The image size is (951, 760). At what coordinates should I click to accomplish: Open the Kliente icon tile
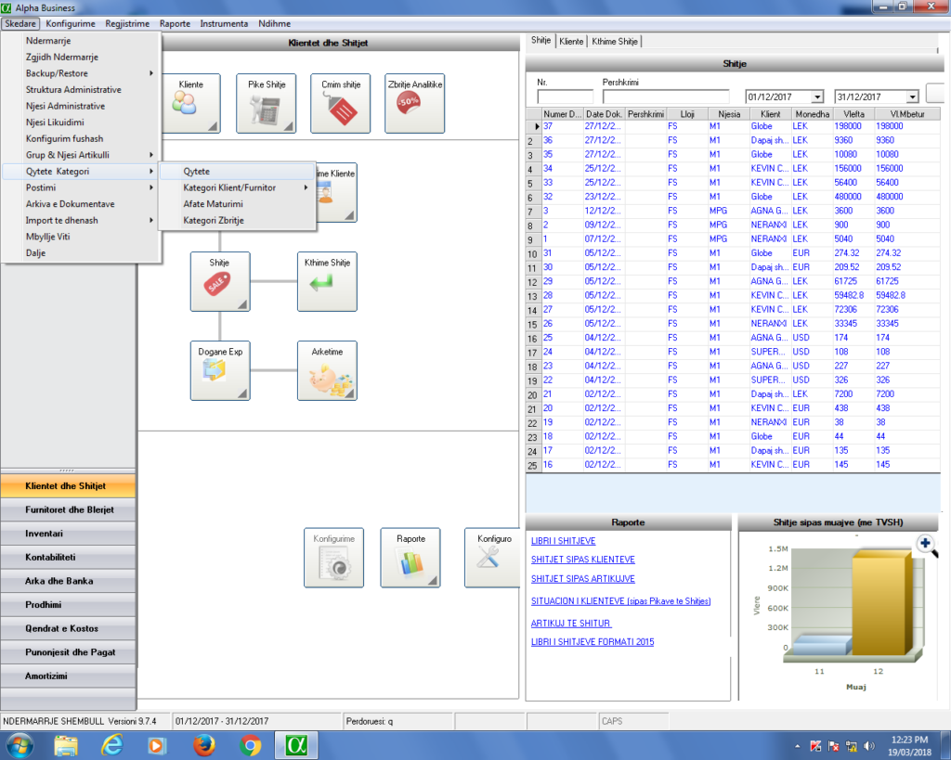191,103
